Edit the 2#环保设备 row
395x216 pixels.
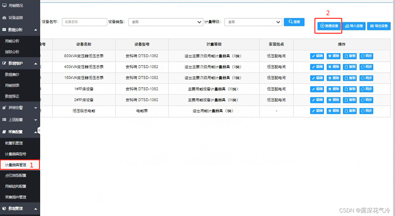317,100
